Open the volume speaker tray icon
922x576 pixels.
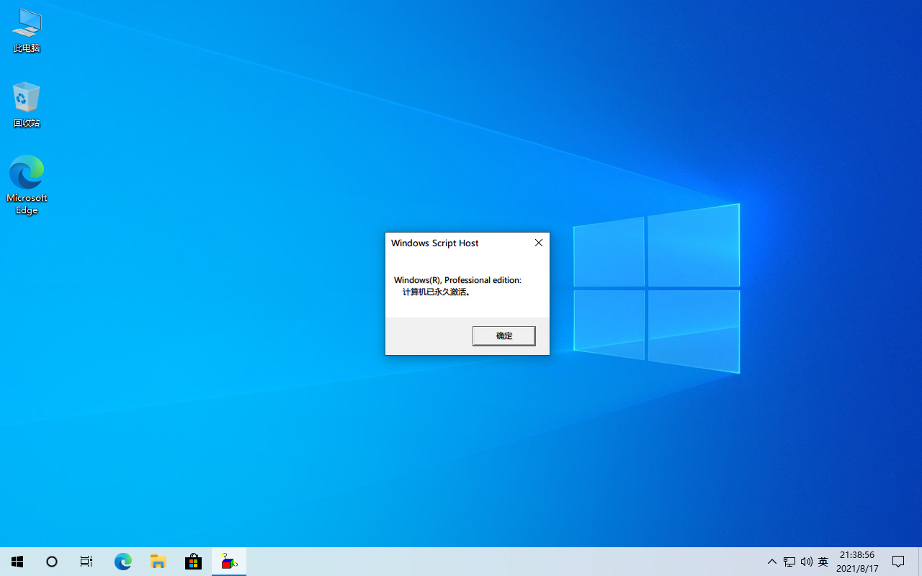click(806, 562)
